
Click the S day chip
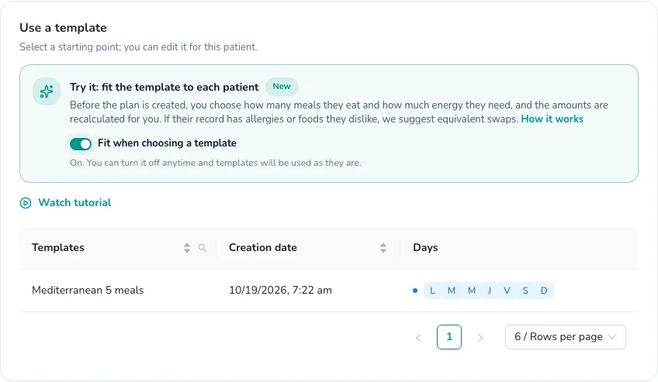click(x=525, y=291)
